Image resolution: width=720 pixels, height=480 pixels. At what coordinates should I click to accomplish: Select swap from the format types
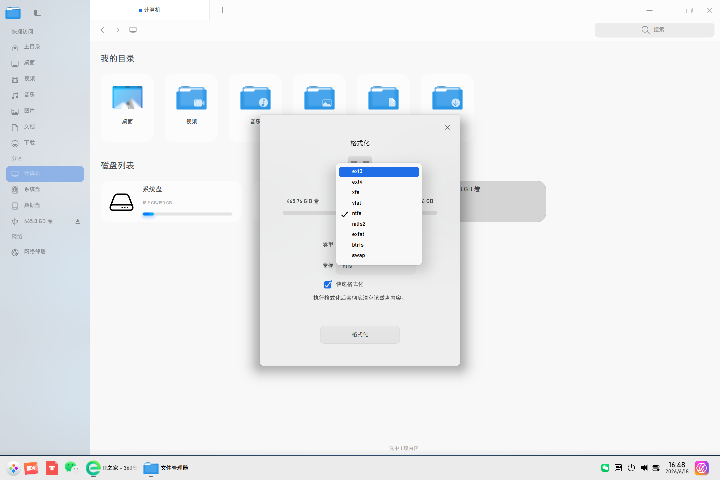tap(379, 255)
